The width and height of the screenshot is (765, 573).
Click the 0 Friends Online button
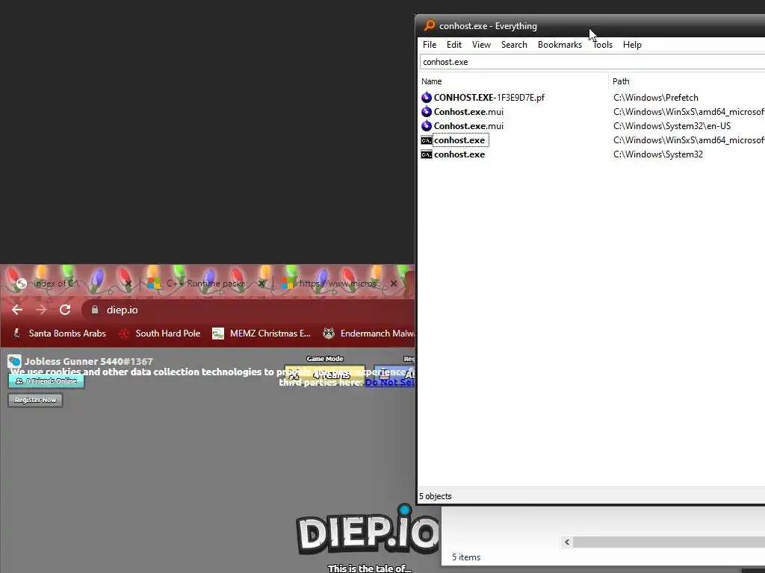tap(46, 381)
